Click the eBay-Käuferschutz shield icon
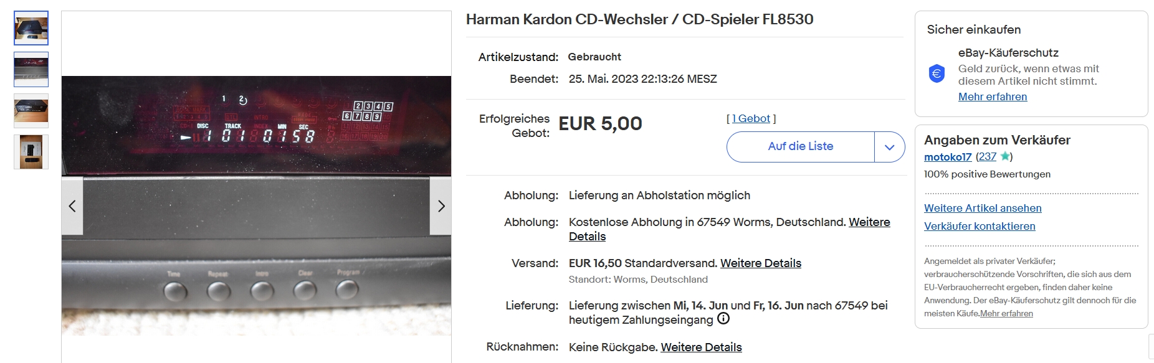This screenshot has height=363, width=1154. (937, 73)
